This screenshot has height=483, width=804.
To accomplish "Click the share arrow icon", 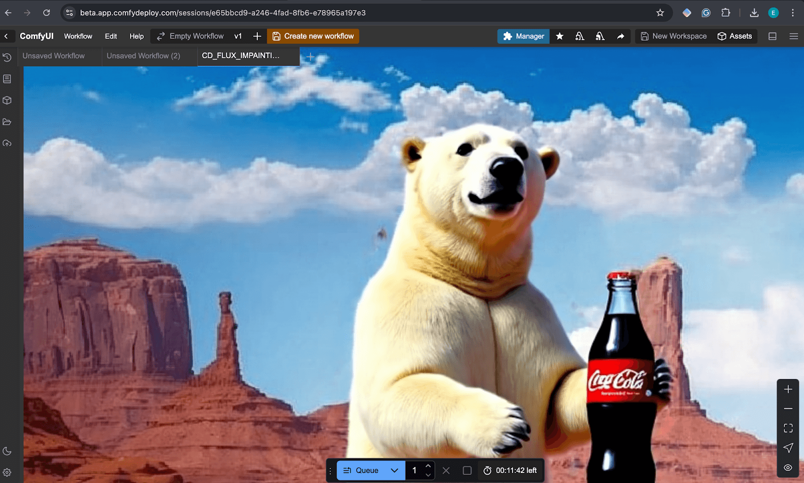I will click(621, 36).
